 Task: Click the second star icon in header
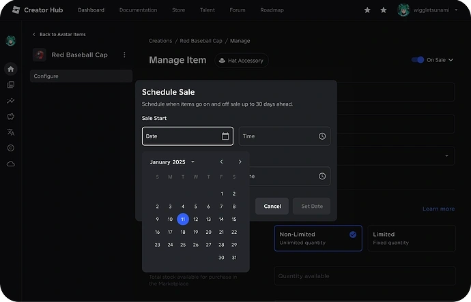384,10
